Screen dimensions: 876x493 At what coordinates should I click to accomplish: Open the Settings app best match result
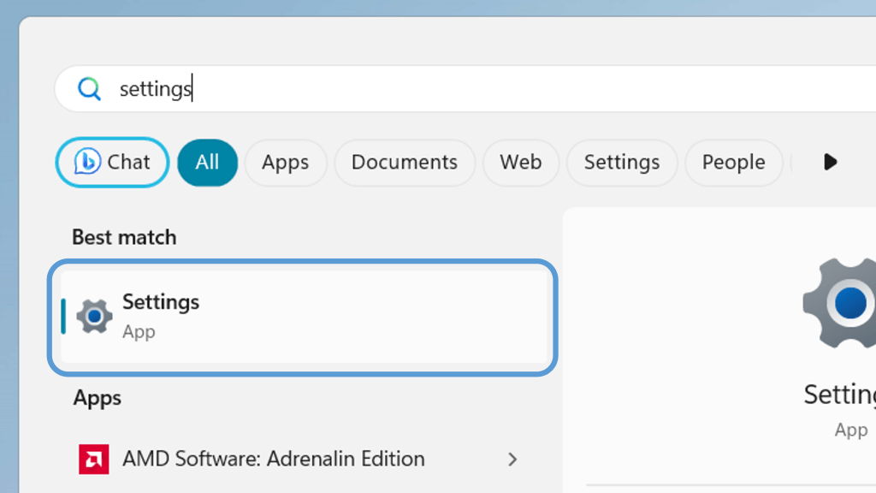point(303,317)
